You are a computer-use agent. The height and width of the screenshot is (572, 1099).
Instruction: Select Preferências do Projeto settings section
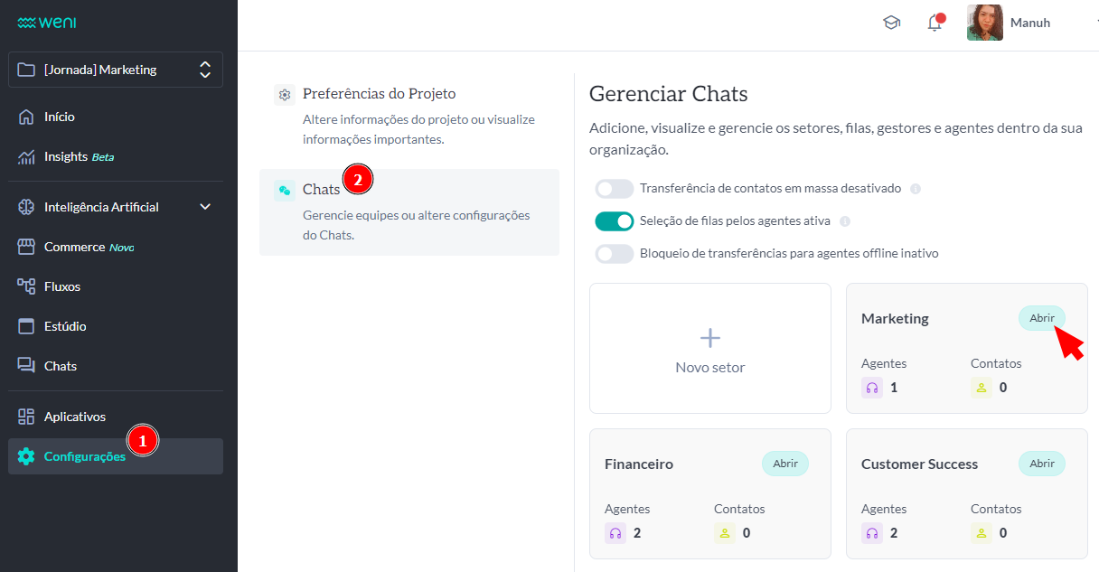380,94
